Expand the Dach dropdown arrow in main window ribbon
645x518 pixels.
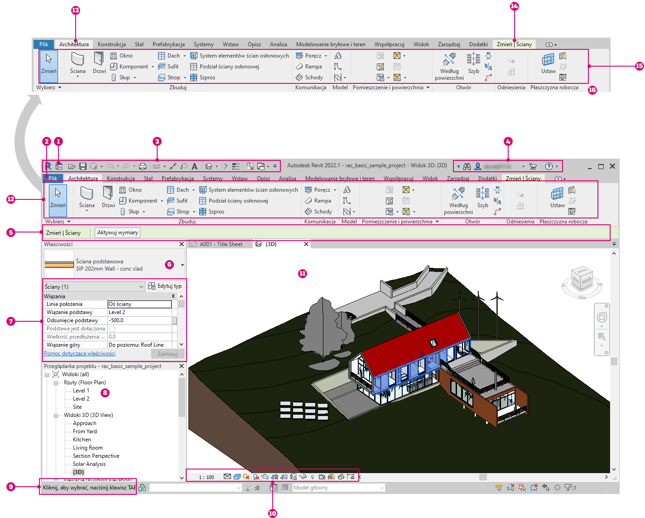193,190
